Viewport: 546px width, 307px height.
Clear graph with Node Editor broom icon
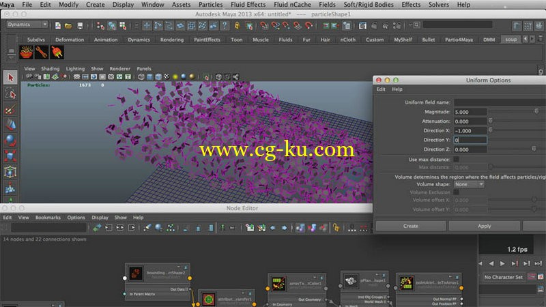point(147,228)
